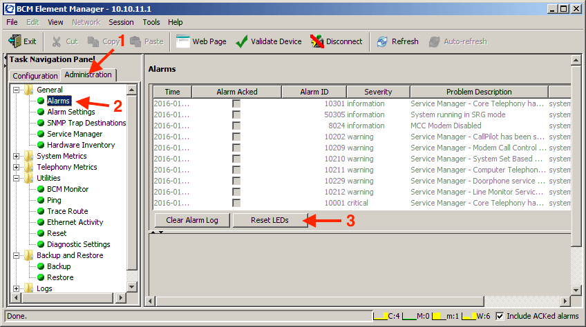Click the green icon beside Restore
This screenshot has height=327, width=586.
tap(41, 277)
